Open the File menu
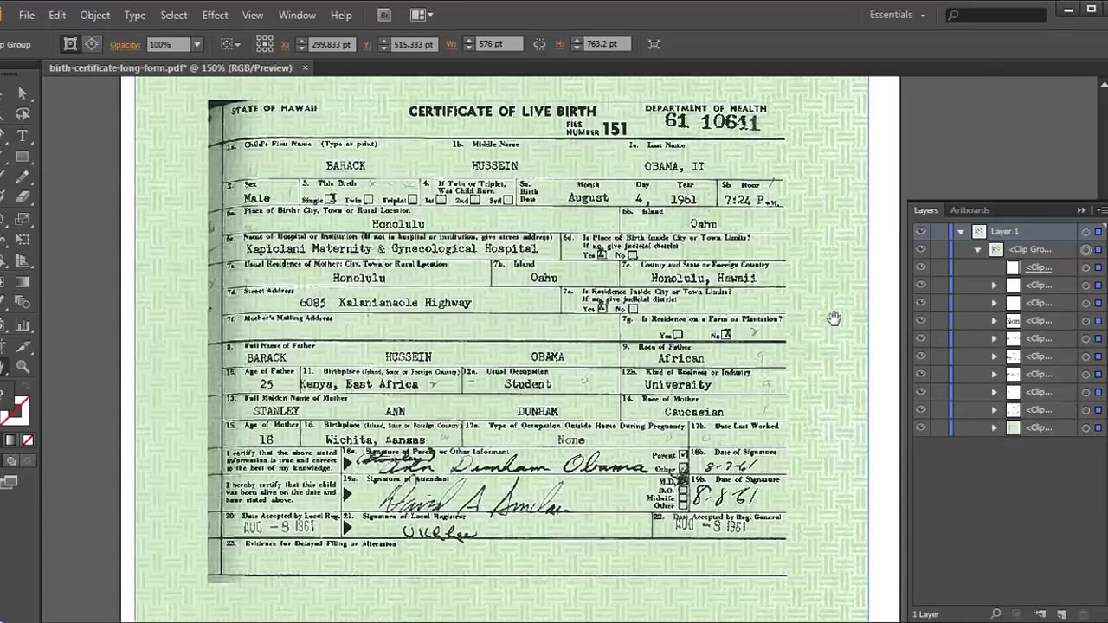This screenshot has height=623, width=1108. click(27, 15)
